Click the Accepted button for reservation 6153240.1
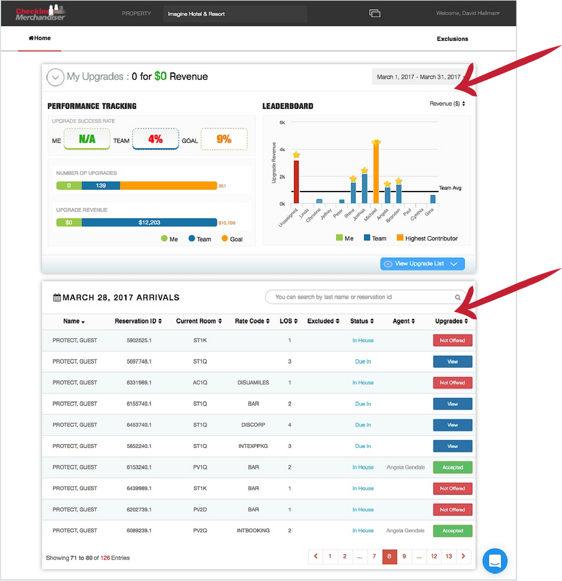Screen dimensions: 562x581 pos(452,467)
